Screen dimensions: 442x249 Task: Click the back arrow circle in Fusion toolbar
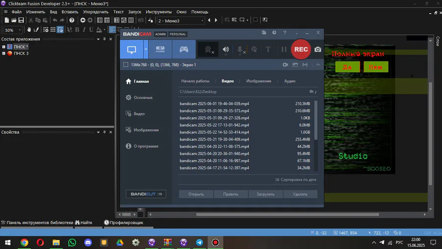tap(83, 20)
